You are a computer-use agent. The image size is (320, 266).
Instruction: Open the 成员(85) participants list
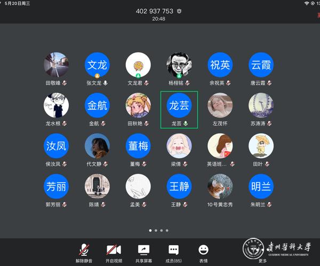coord(173,252)
